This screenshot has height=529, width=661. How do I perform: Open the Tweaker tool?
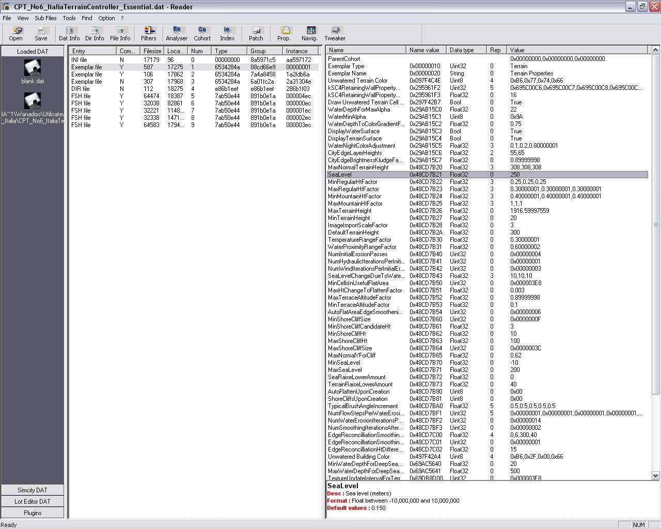pyautogui.click(x=335, y=34)
